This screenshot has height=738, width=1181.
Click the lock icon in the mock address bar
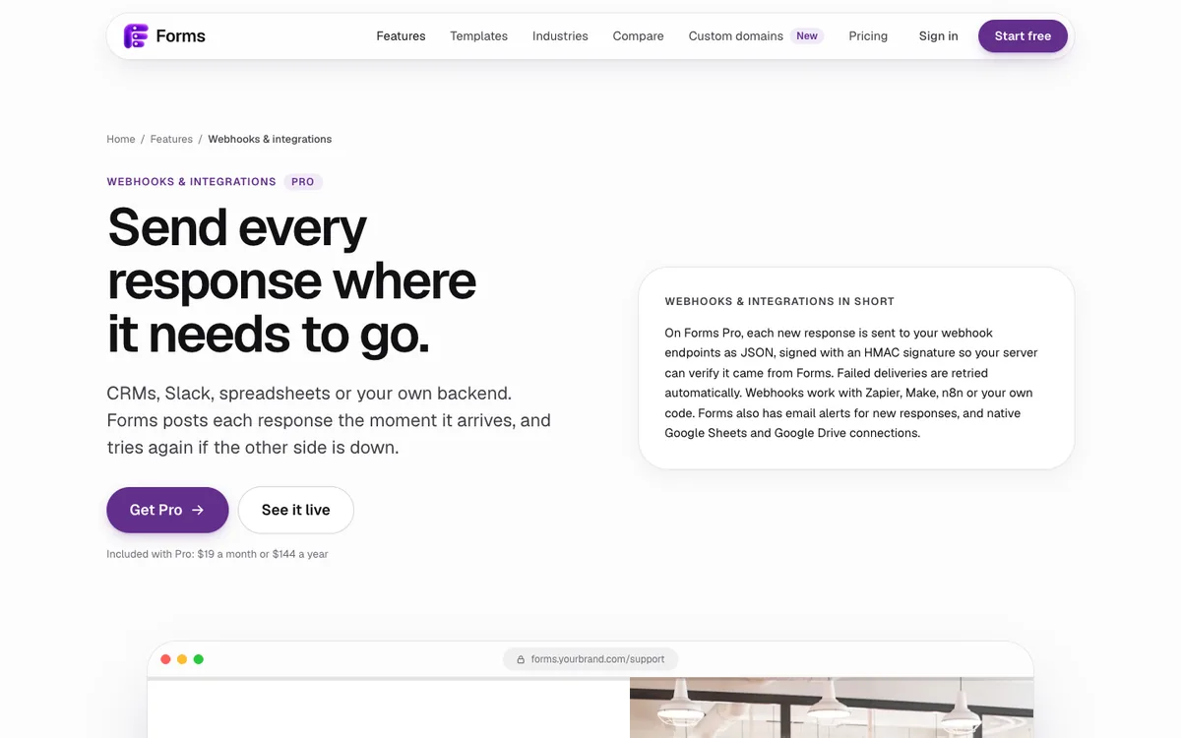point(521,659)
